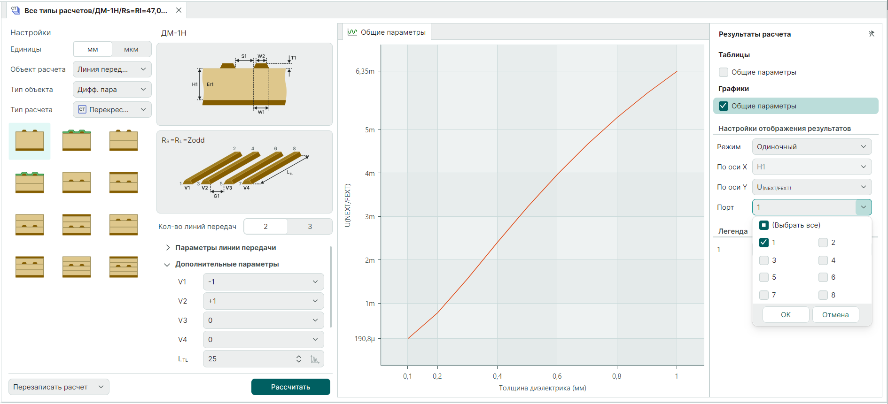Switch units to мкм
This screenshot has height=404, width=888.
[131, 49]
